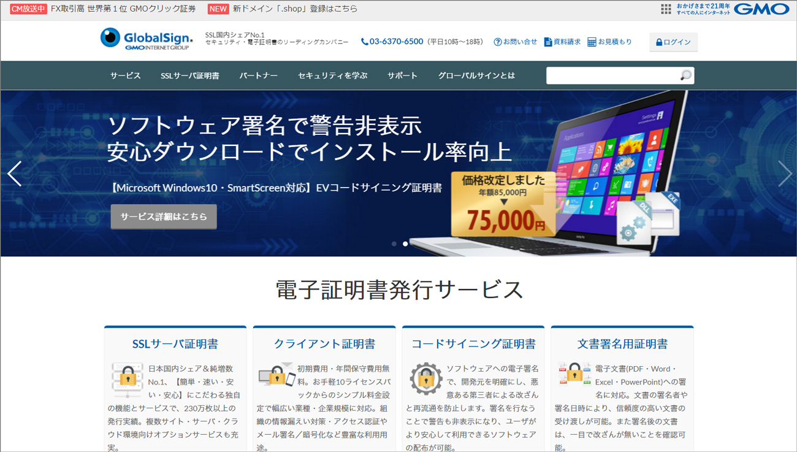Open the セキュリティを学ぶ menu

click(333, 75)
